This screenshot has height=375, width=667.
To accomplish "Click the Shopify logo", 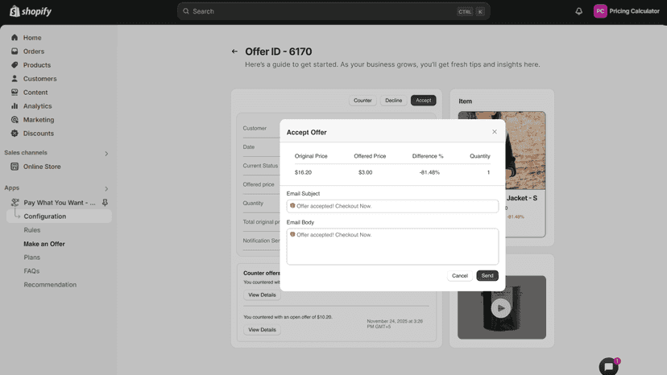I will pos(30,11).
